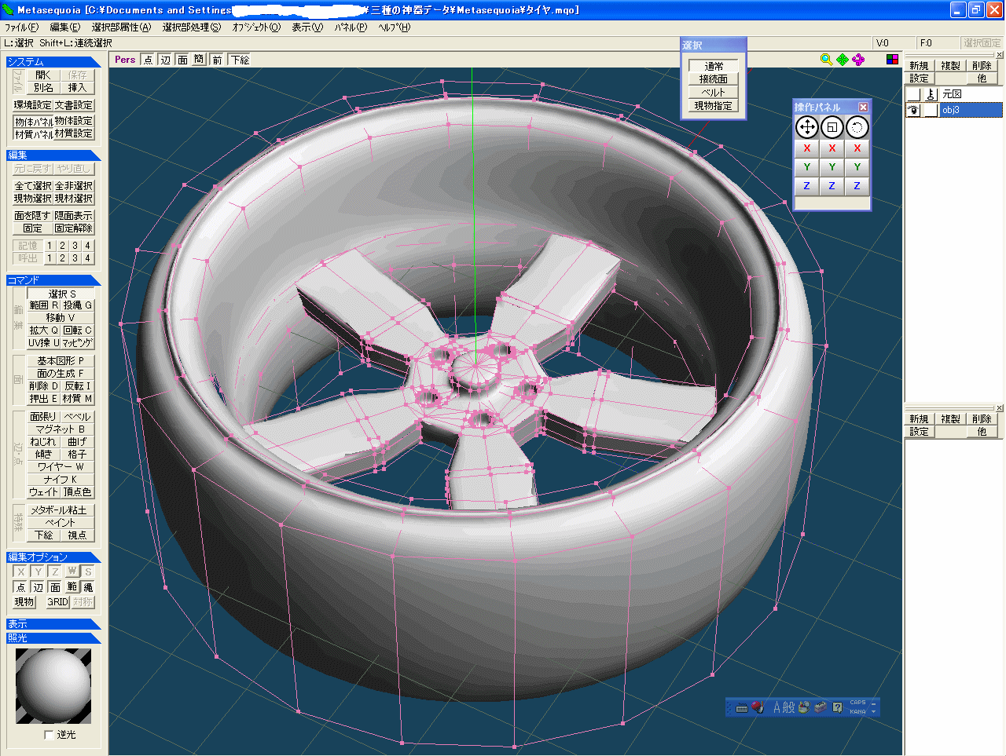Click the lighting sphere preview under 照光

tap(53, 686)
